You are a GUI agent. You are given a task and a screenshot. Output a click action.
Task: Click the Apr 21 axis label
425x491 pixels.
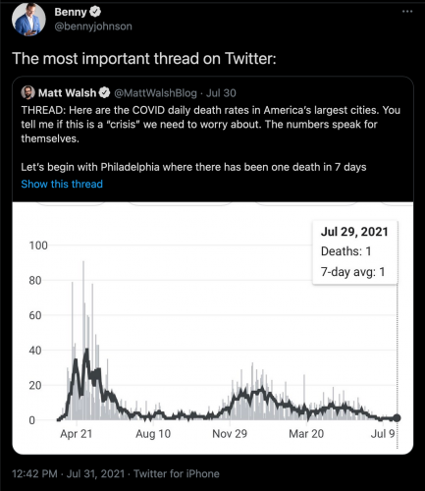[x=77, y=434]
